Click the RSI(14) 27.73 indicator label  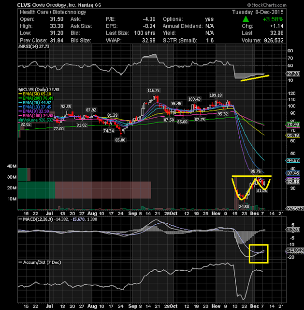pos(34,46)
